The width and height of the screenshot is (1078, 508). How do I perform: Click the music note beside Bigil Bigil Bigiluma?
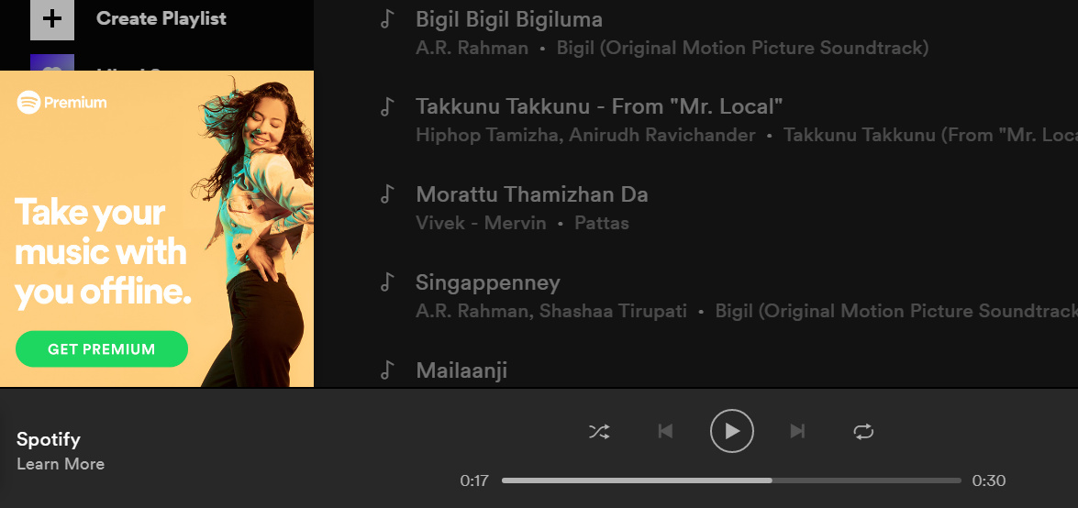point(388,18)
